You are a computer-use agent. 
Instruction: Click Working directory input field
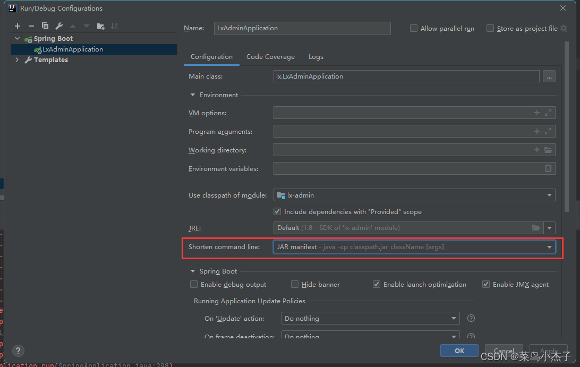414,150
